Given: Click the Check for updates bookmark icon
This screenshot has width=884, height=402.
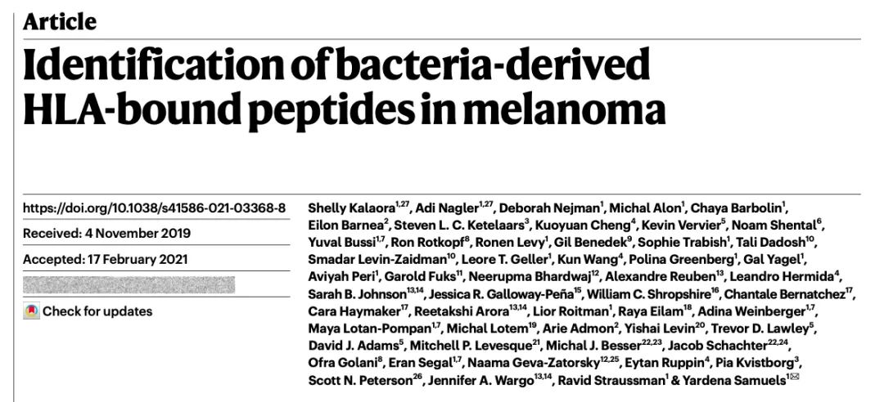Looking at the screenshot, I should [x=32, y=311].
